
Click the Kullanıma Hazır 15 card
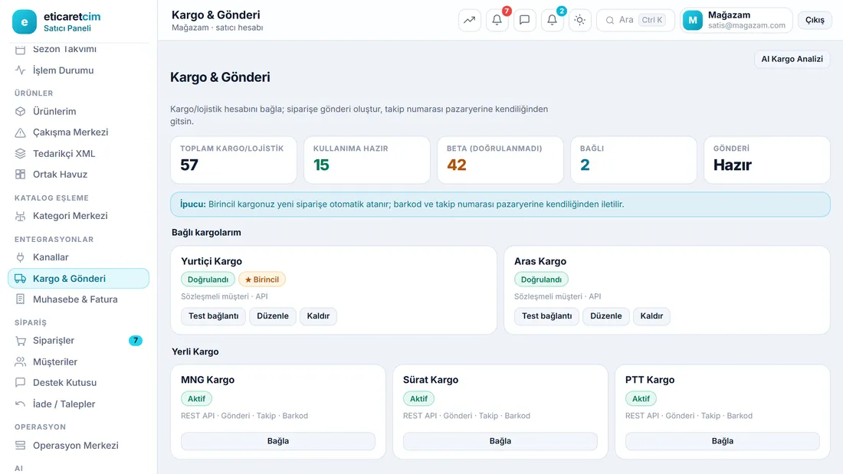366,159
